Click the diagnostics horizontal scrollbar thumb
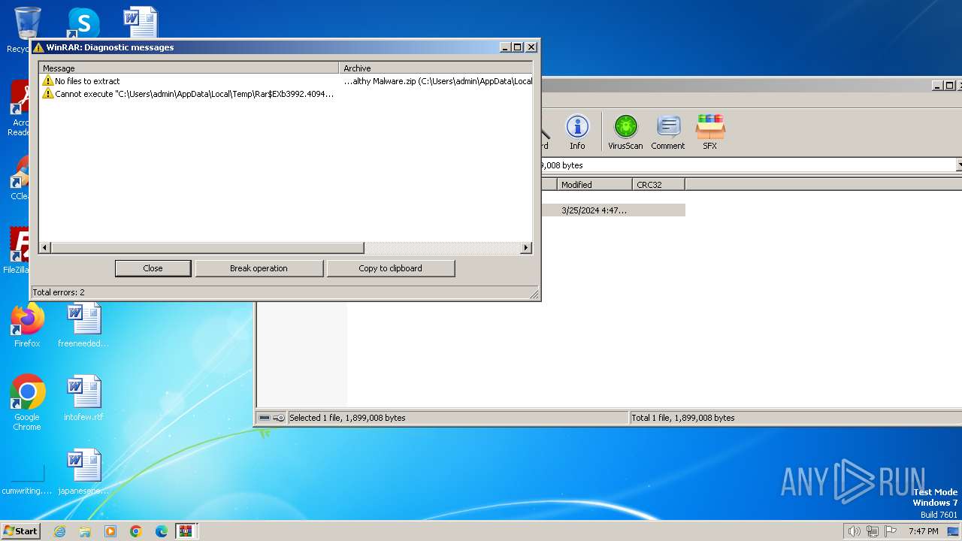The height and width of the screenshot is (541, 962). point(207,248)
